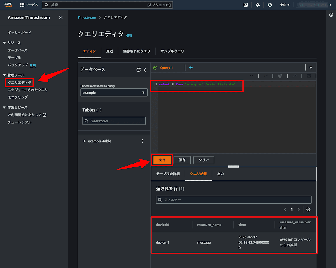
Task: Open the notifications bell
Action: click(x=258, y=5)
